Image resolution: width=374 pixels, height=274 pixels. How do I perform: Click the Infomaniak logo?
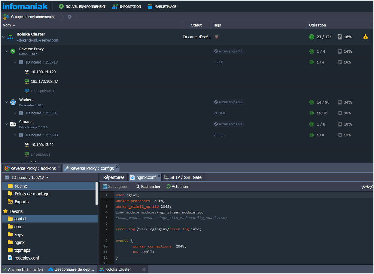click(x=26, y=6)
